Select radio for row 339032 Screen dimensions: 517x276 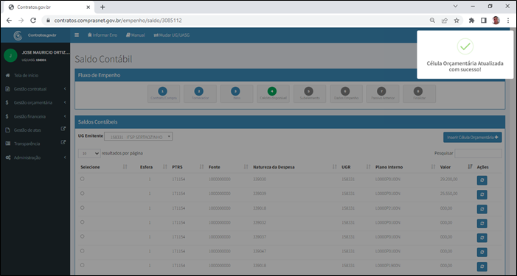click(82, 222)
